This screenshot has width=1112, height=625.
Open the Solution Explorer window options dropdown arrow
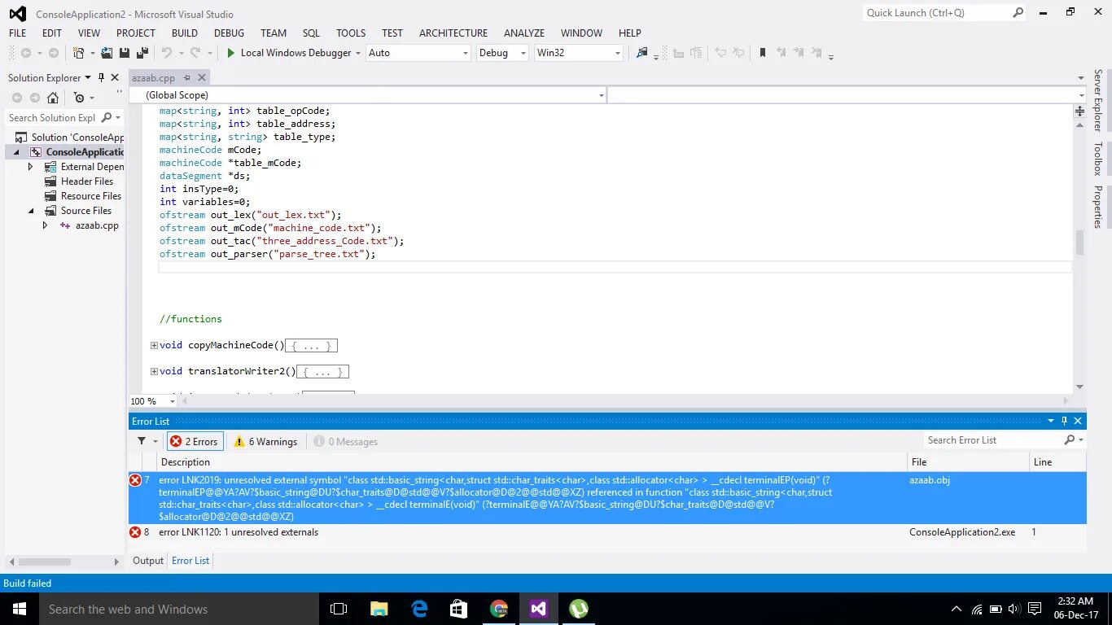[88, 78]
